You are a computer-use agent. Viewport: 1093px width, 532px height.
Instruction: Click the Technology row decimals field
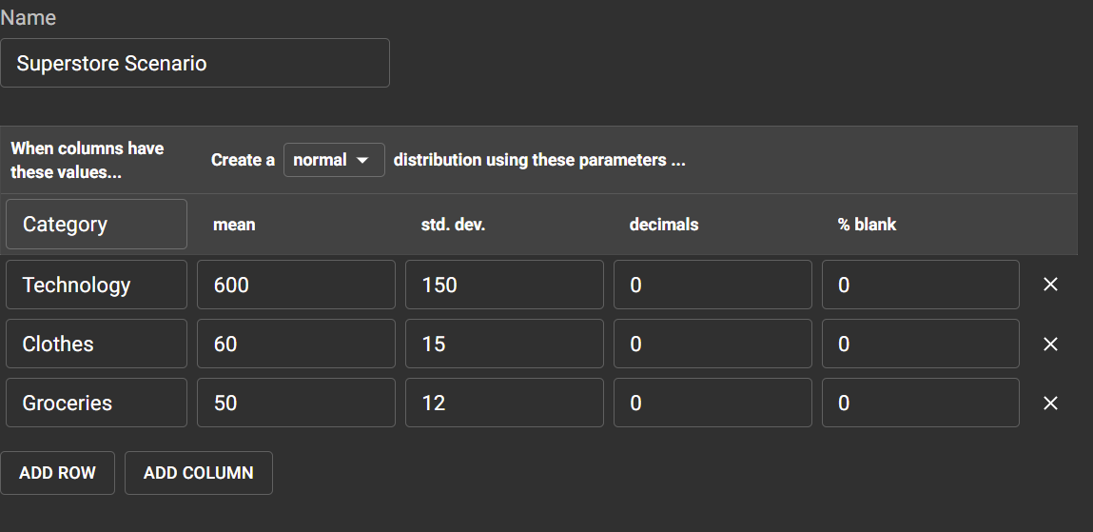(712, 285)
